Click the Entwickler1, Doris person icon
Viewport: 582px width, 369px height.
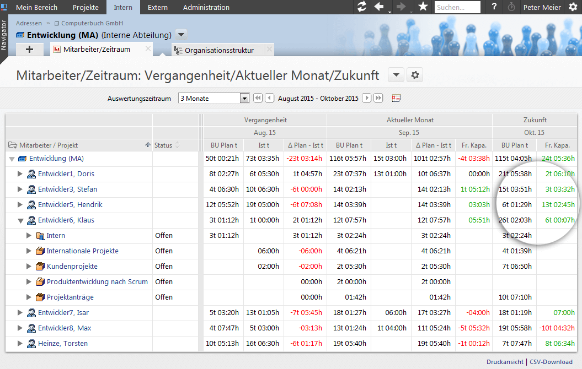coord(31,173)
